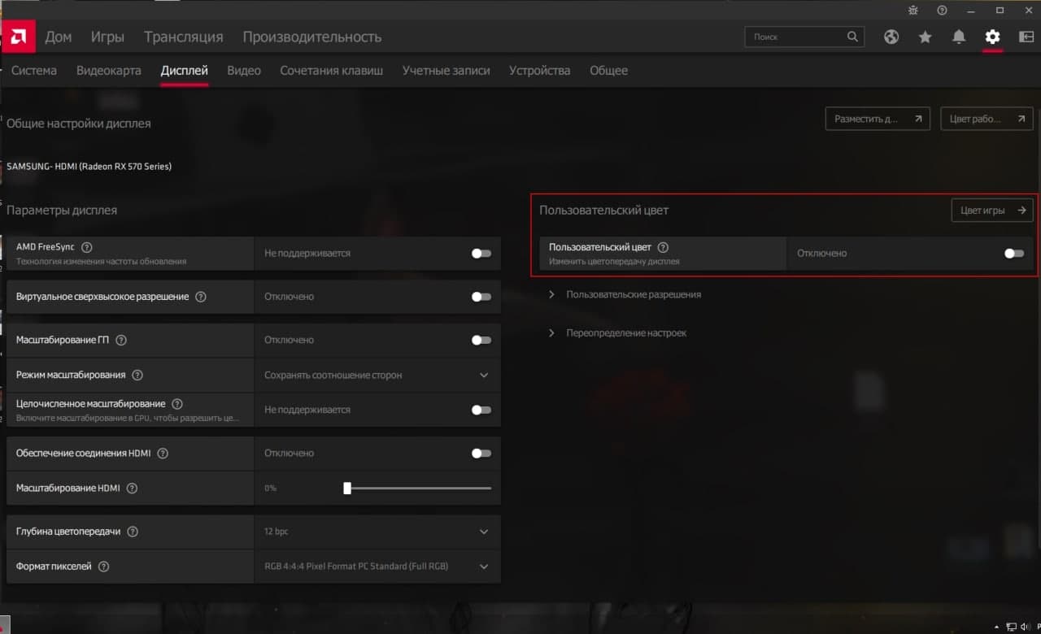Click the Цвет рабо... button
1041x634 pixels.
pos(987,119)
